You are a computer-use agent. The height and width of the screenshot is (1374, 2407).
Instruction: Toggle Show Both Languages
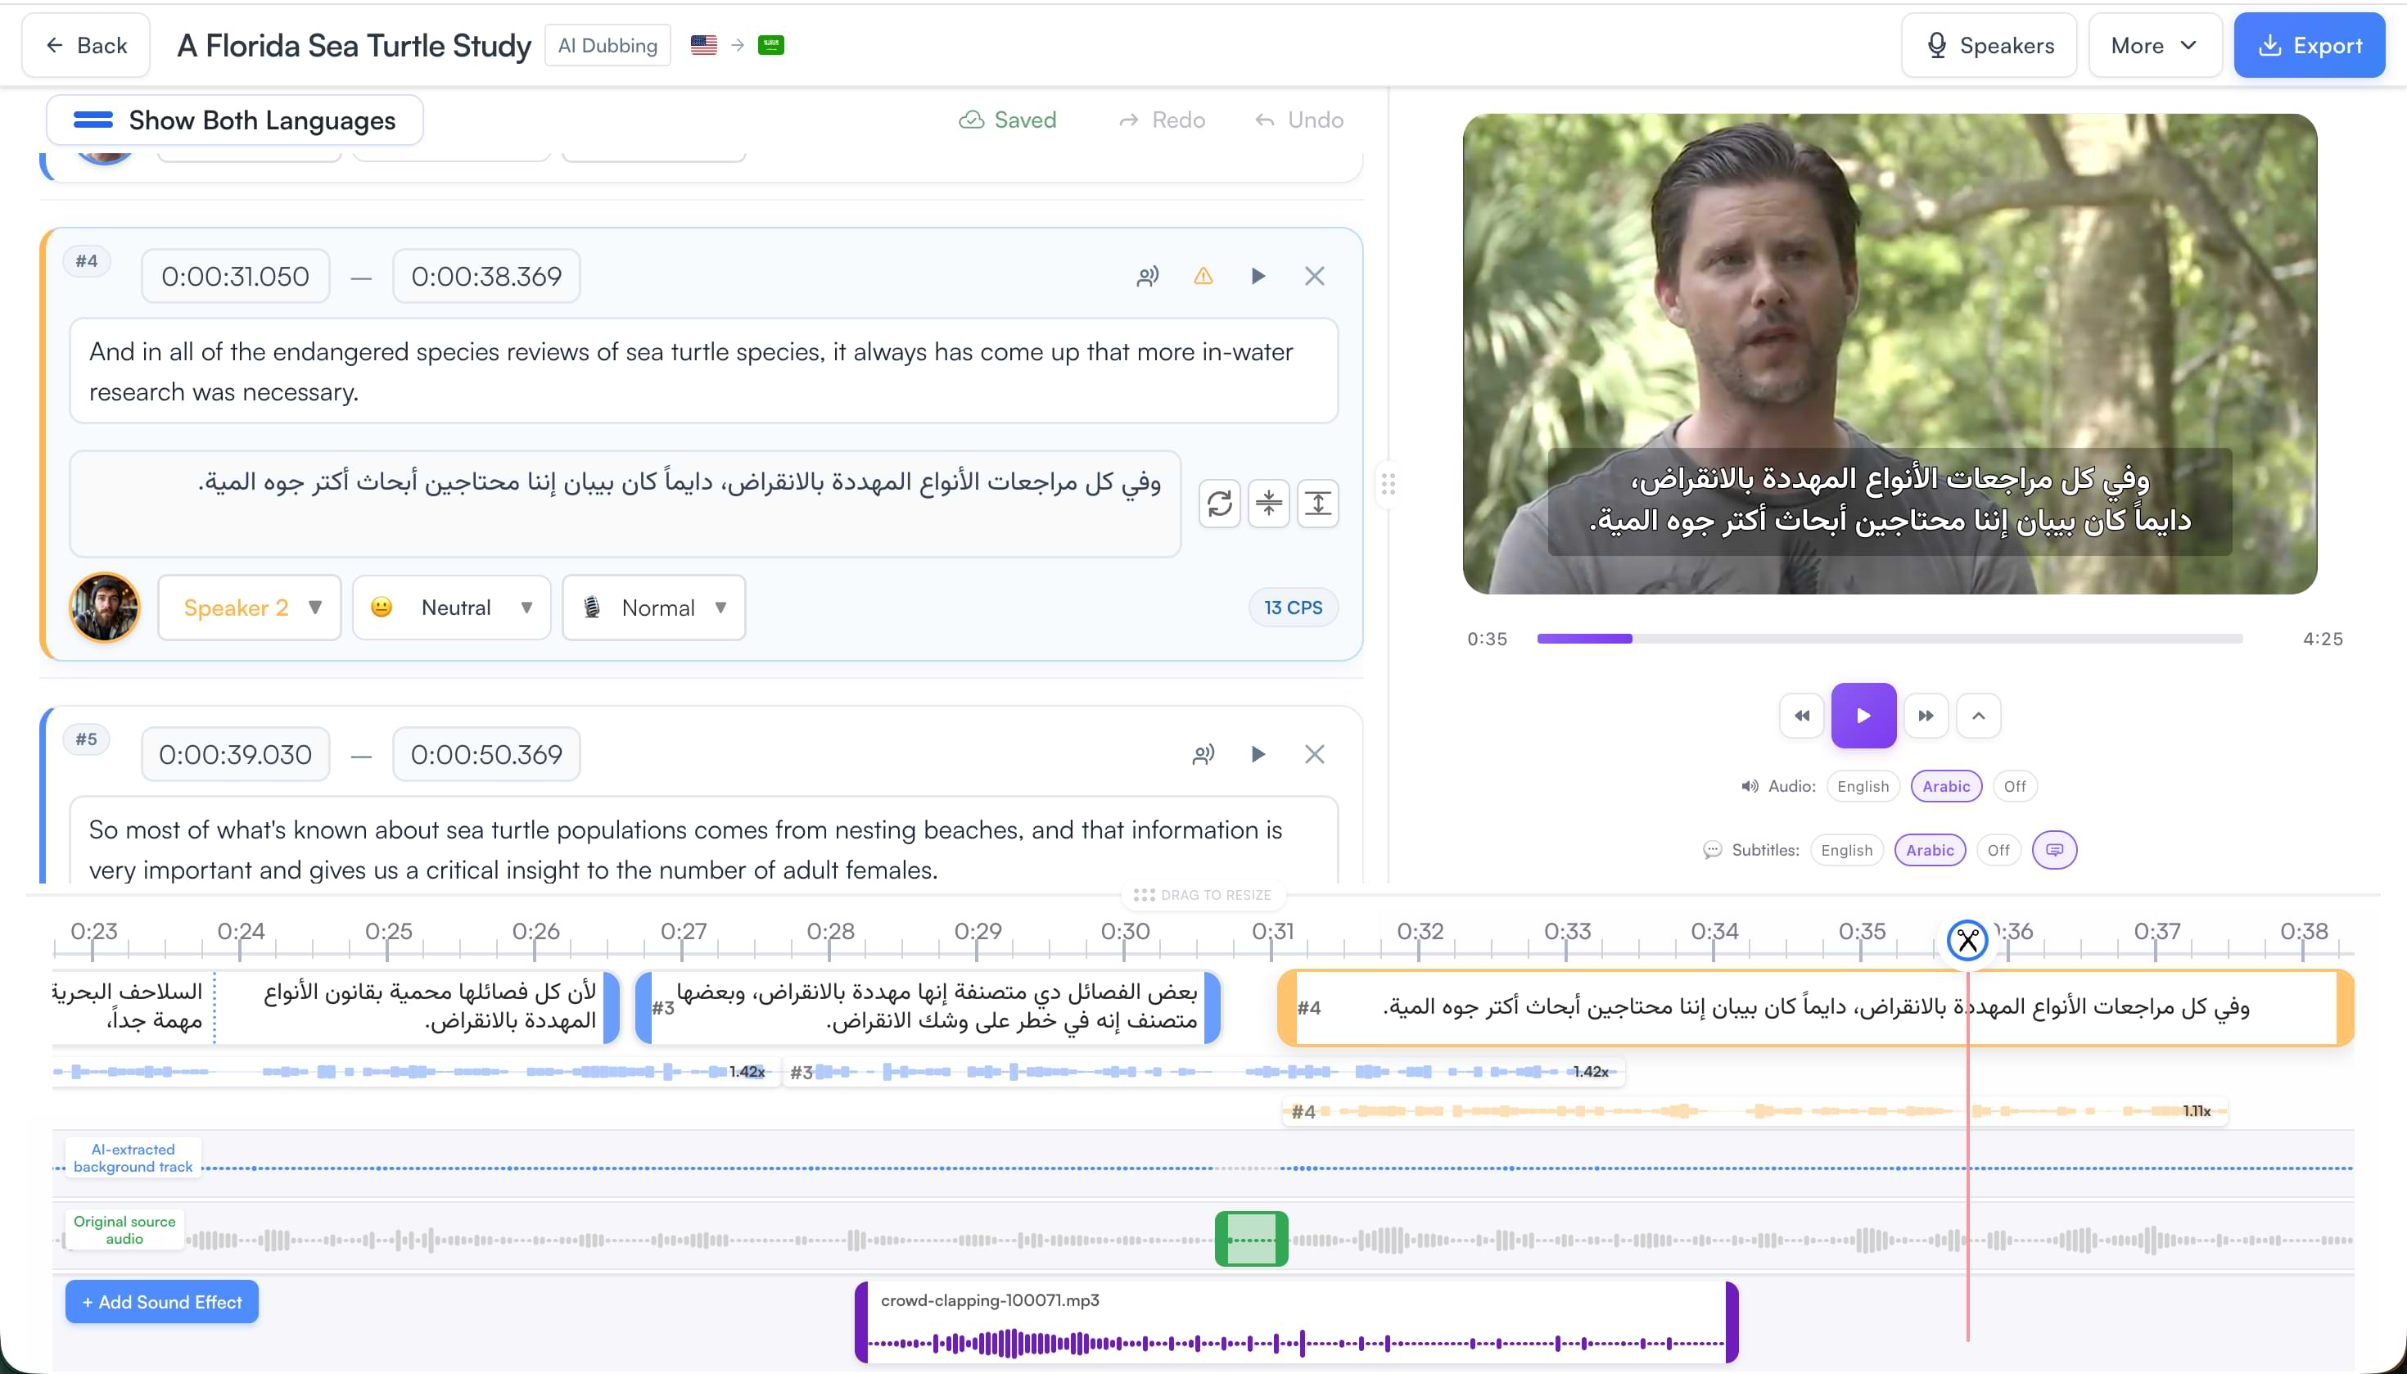point(235,121)
